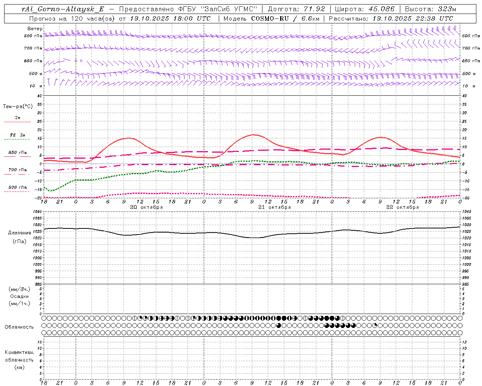Click the Давление pressure chart label
The width and height of the screenshot is (482, 386).
pyautogui.click(x=19, y=233)
